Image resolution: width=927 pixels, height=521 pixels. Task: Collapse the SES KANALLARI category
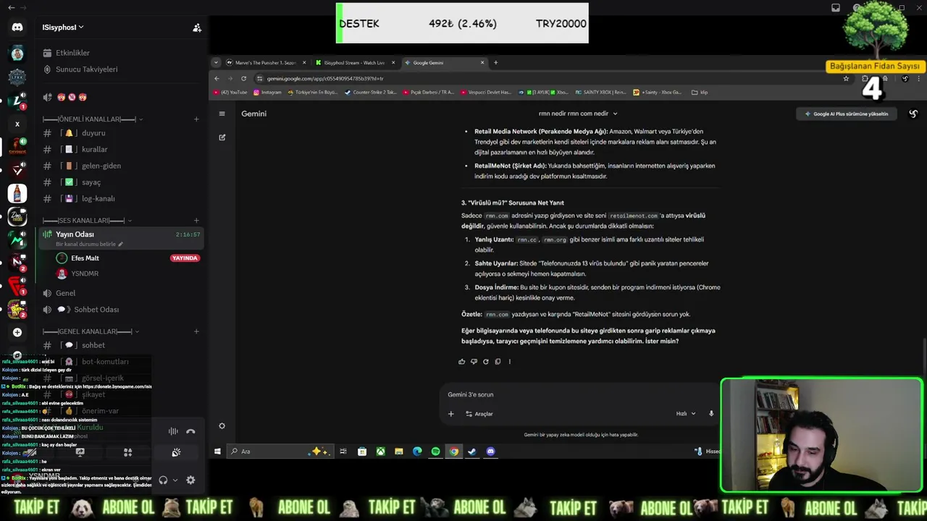87,220
